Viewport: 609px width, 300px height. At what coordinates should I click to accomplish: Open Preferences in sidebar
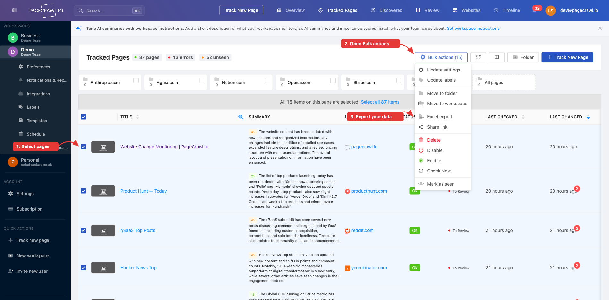click(x=38, y=67)
